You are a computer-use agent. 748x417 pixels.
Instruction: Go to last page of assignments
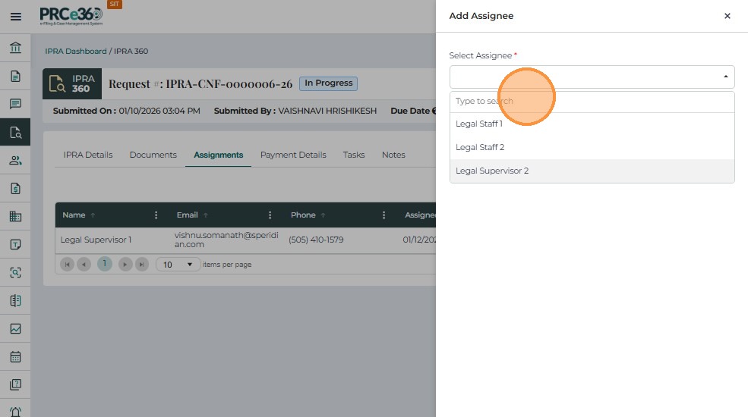click(x=142, y=264)
